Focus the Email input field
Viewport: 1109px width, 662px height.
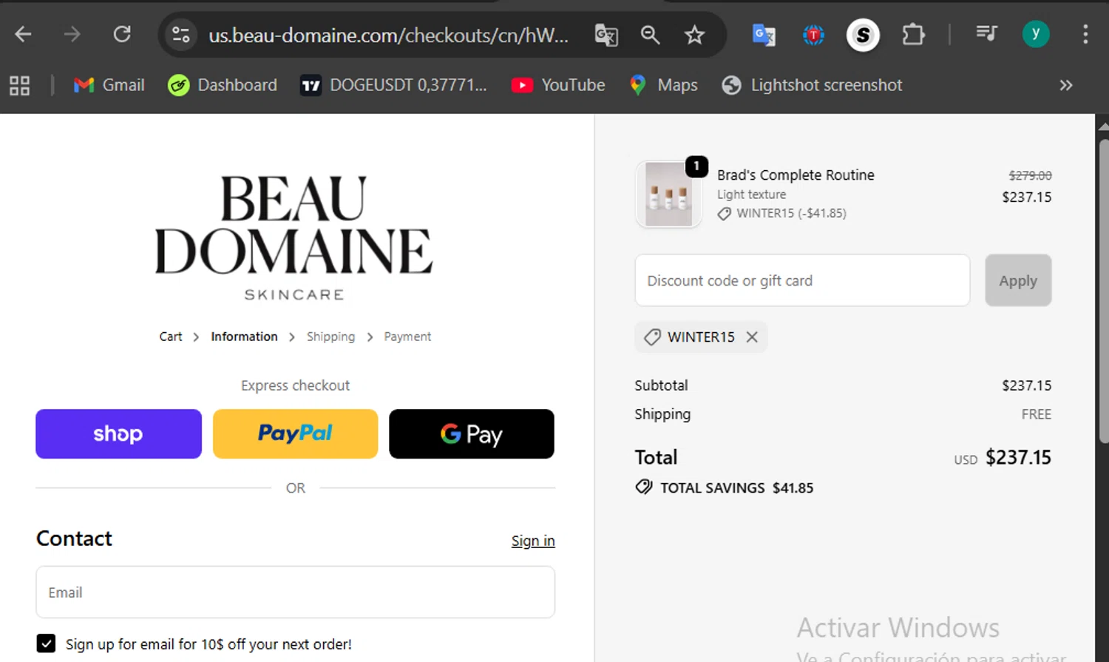coord(295,592)
